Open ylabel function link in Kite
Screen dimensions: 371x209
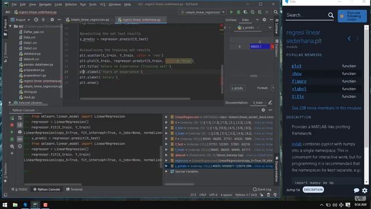click(x=299, y=89)
